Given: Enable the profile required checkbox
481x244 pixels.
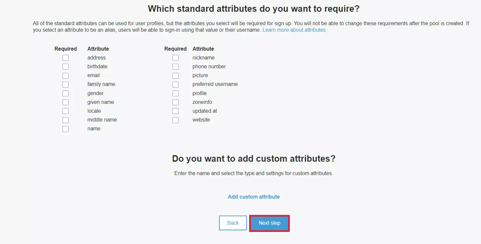Looking at the screenshot, I should [x=175, y=93].
